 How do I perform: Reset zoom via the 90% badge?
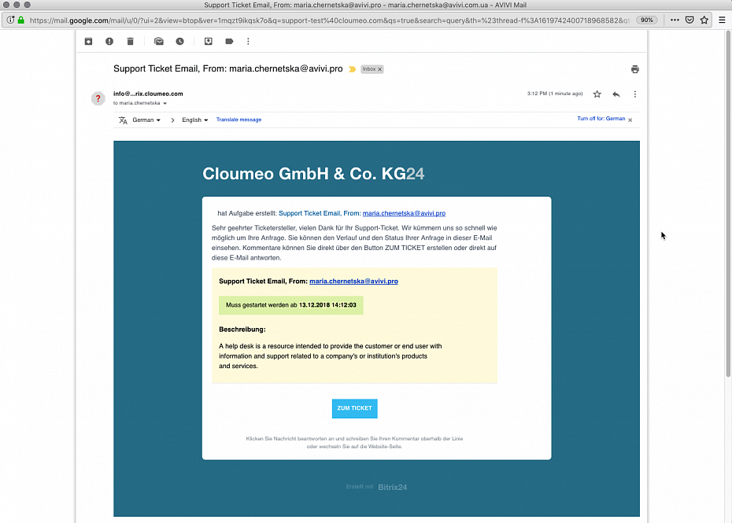(646, 20)
